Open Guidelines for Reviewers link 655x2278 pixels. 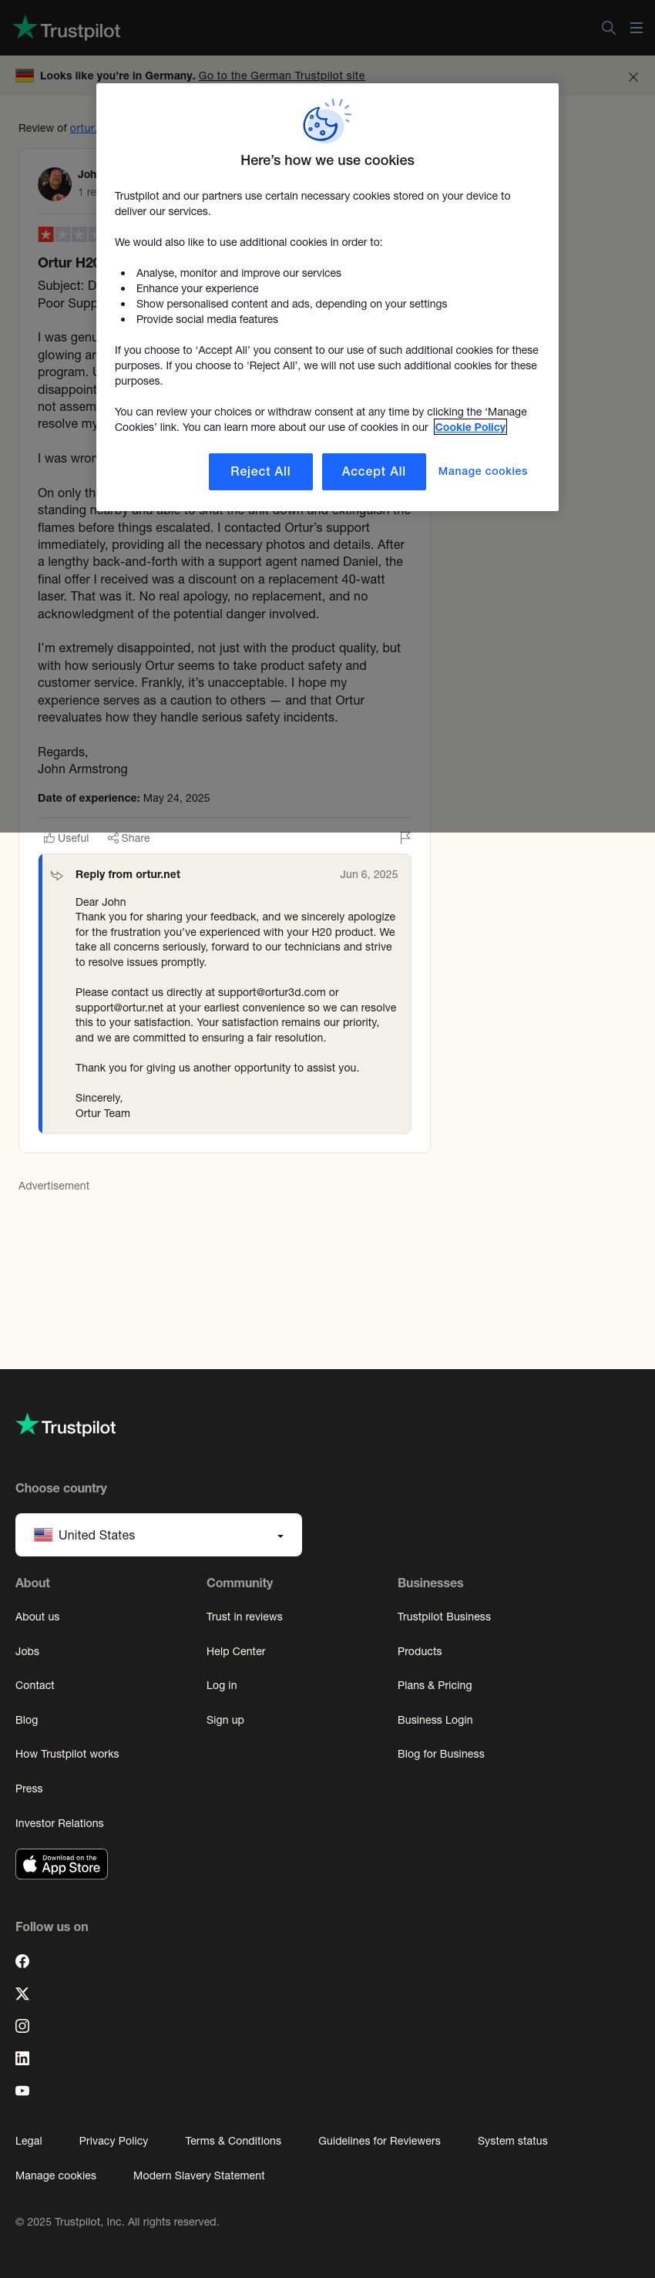coord(379,2141)
